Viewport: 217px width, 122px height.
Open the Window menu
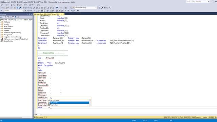pyautogui.click(x=32, y=5)
